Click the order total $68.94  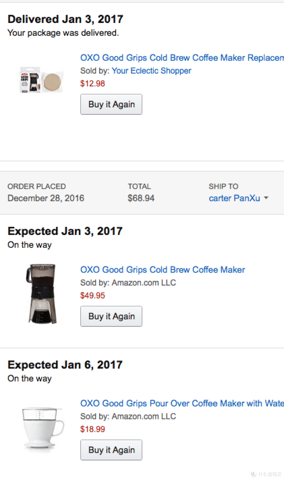pyautogui.click(x=141, y=198)
